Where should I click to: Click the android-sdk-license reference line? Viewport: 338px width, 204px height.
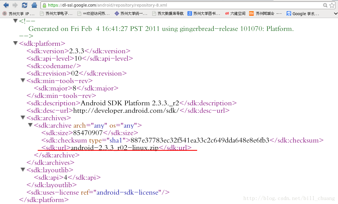coord(98,193)
